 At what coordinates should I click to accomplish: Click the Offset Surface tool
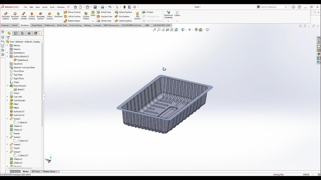pos(72,16)
